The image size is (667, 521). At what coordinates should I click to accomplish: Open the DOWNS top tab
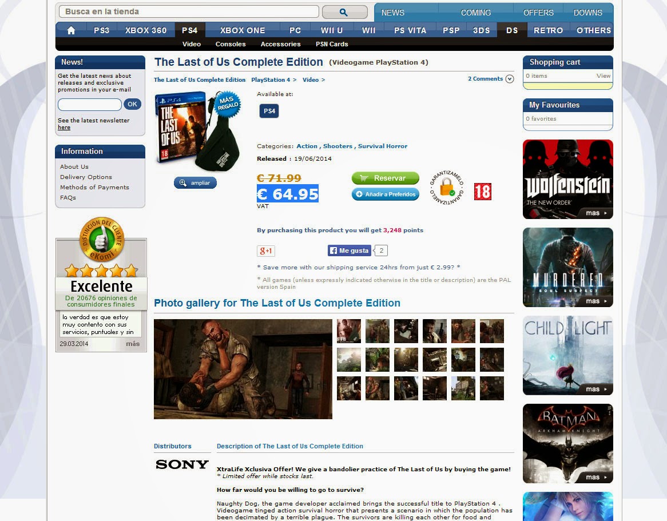587,13
